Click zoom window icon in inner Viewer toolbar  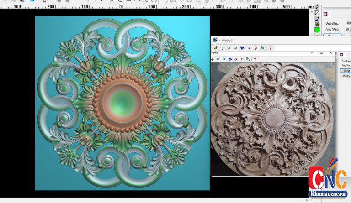tap(248, 59)
